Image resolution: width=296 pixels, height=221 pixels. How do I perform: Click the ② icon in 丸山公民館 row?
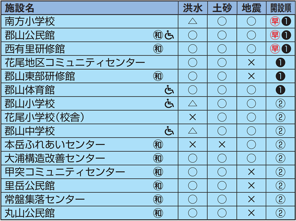click(x=280, y=213)
